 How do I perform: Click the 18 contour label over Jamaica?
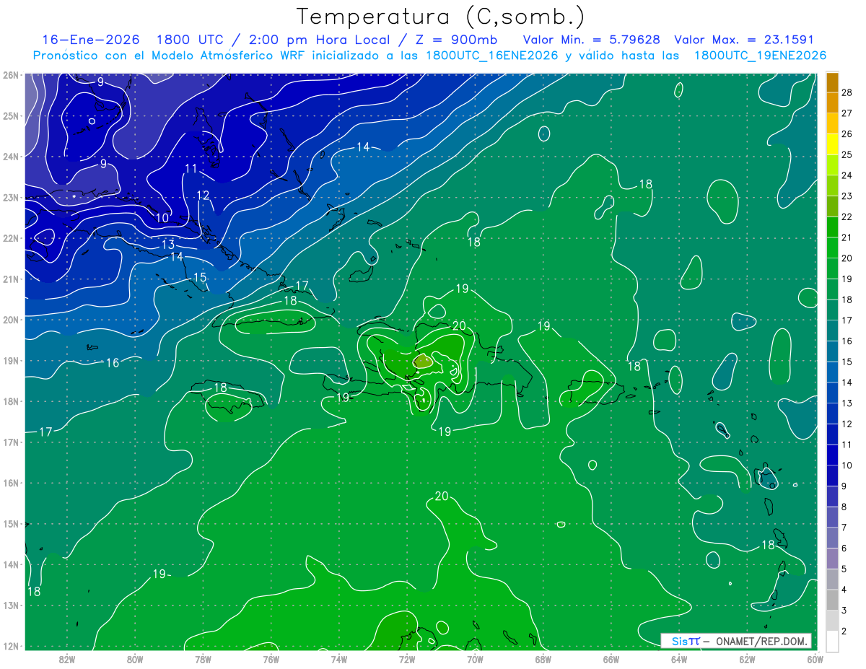[x=221, y=388]
